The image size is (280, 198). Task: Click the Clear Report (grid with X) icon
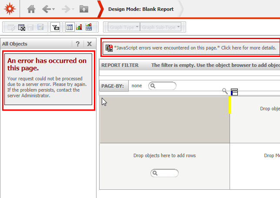pyautogui.click(x=22, y=27)
